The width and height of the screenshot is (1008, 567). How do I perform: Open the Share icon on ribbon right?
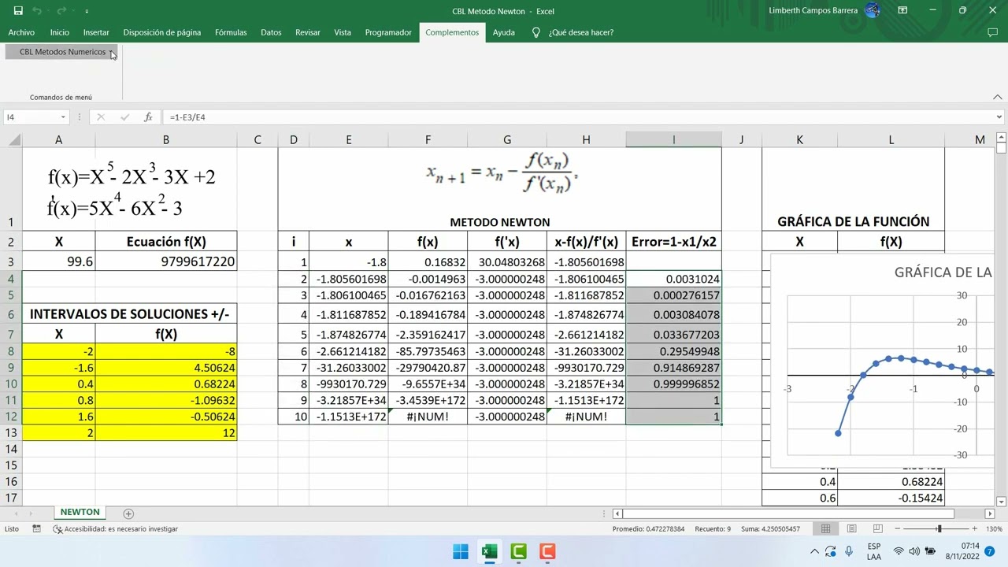(x=992, y=32)
